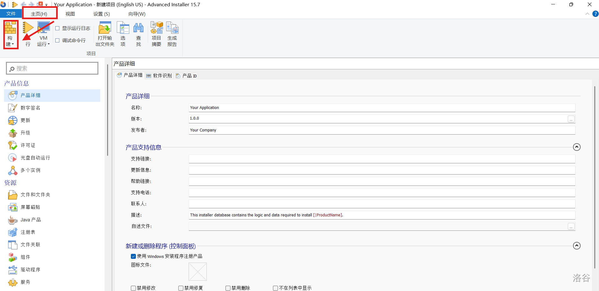Uncheck 使用 Windows 安装程序注册产品

[133, 256]
